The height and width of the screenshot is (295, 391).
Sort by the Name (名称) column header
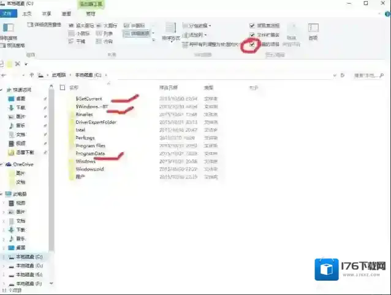coord(74,88)
